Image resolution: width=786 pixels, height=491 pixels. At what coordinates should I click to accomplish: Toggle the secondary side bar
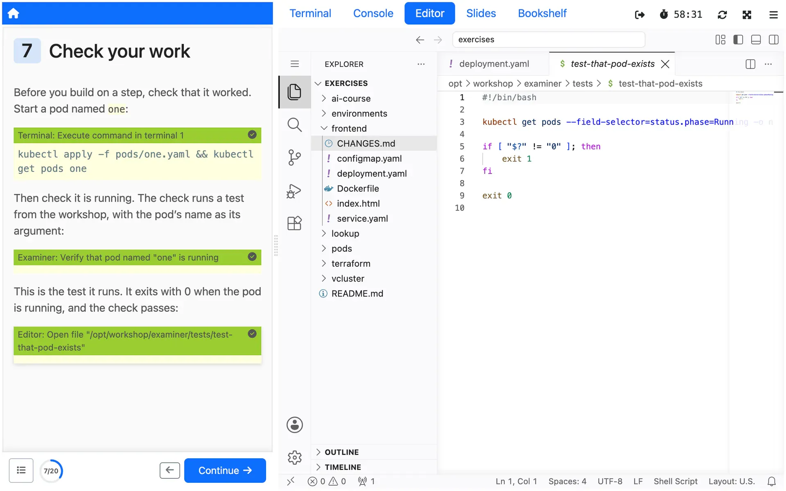[x=773, y=40]
